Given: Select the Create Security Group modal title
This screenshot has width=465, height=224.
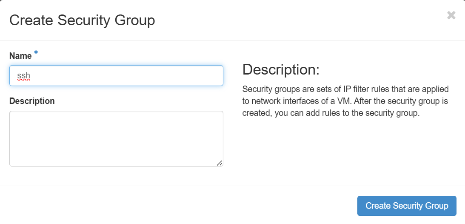Looking at the screenshot, I should click(82, 20).
